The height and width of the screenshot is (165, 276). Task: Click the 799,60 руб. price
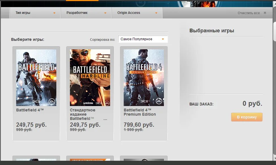[139, 125]
